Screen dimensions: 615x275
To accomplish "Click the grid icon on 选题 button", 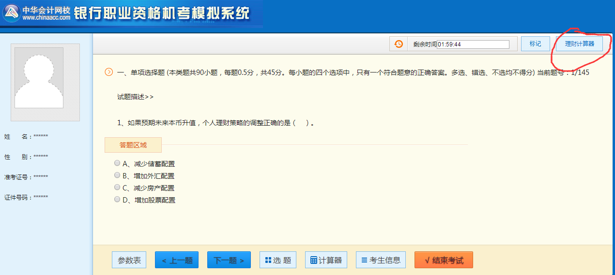I will click(268, 260).
